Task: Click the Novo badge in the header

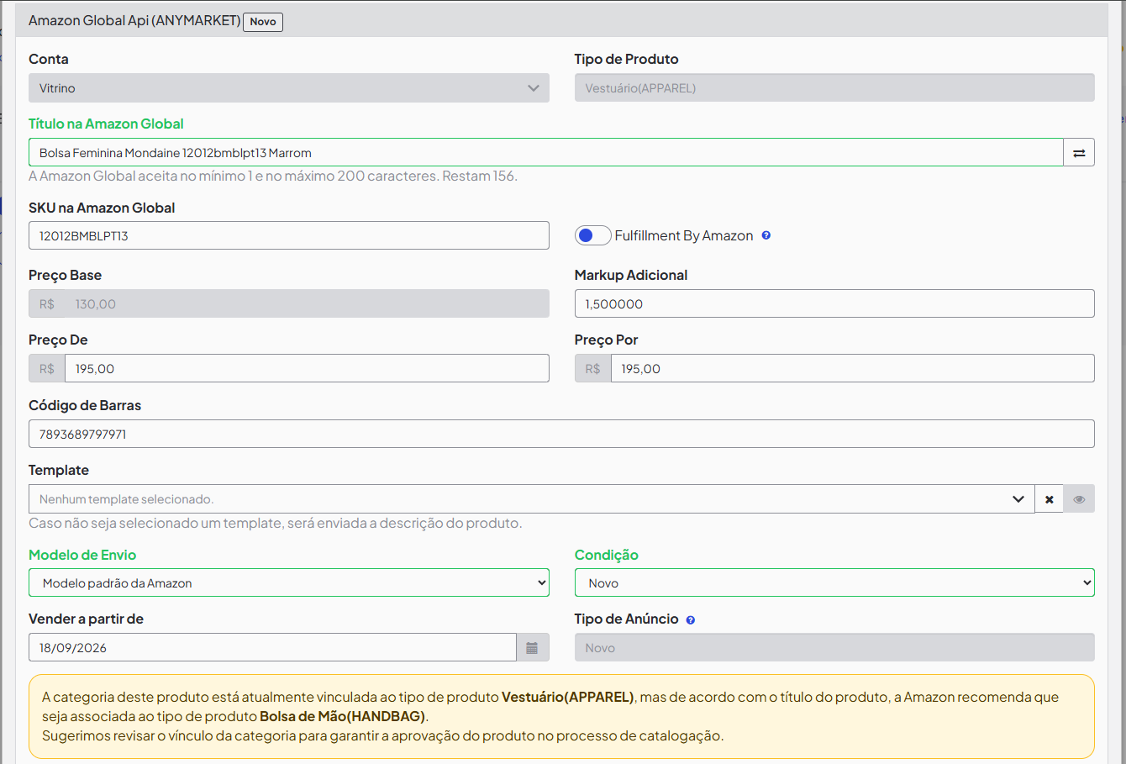Action: pos(263,22)
